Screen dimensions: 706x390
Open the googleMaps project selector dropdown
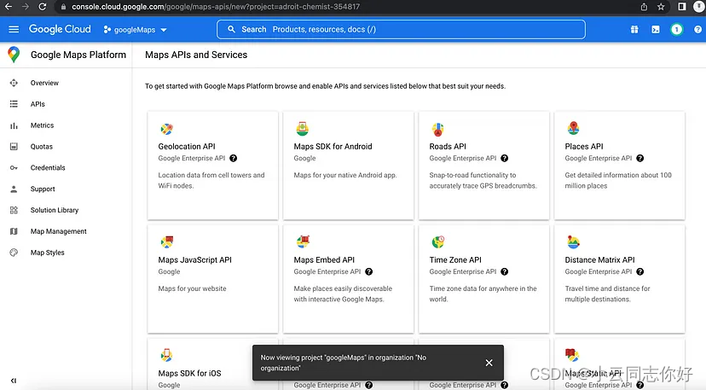[135, 30]
